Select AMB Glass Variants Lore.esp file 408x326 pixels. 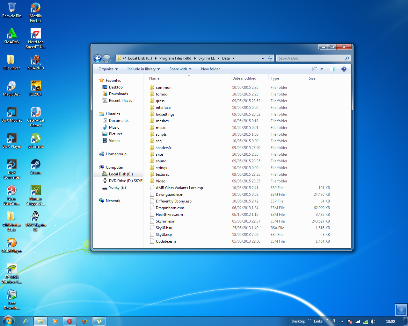pos(179,188)
